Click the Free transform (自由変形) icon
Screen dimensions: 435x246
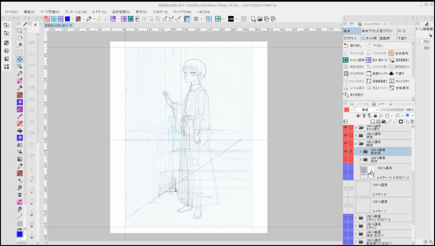[x=391, y=53]
